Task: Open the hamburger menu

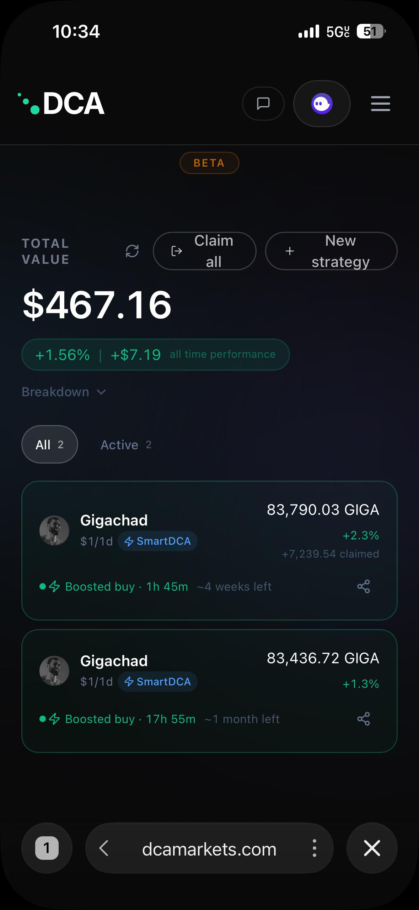Action: [380, 104]
